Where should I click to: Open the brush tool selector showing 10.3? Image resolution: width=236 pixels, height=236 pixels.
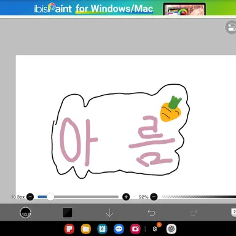coord(26,213)
